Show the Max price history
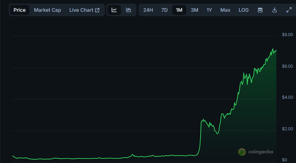This screenshot has width=296, height=163. click(225, 10)
